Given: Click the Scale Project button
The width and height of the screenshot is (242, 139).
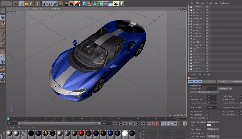Looking at the screenshot, I should tap(204, 92).
